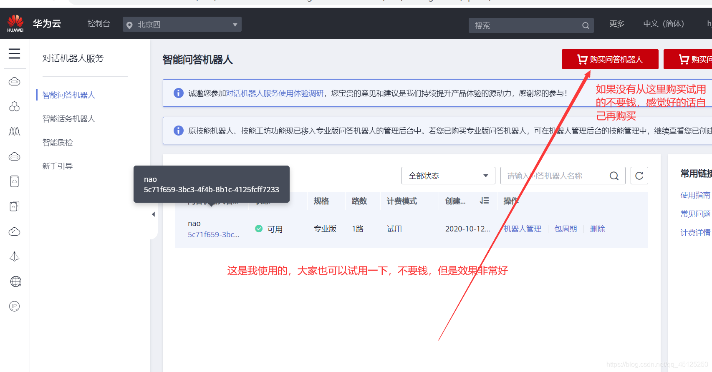Click the 对话机器人服务 sidebar title

(x=73, y=58)
